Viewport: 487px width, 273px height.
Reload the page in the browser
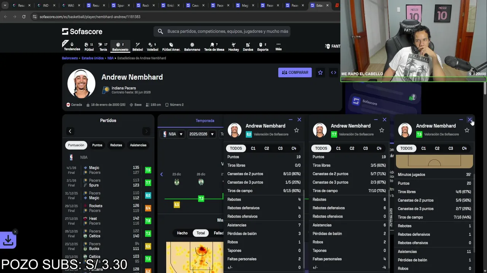pos(24,17)
